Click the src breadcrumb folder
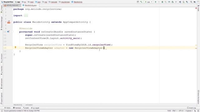 pos(24,2)
